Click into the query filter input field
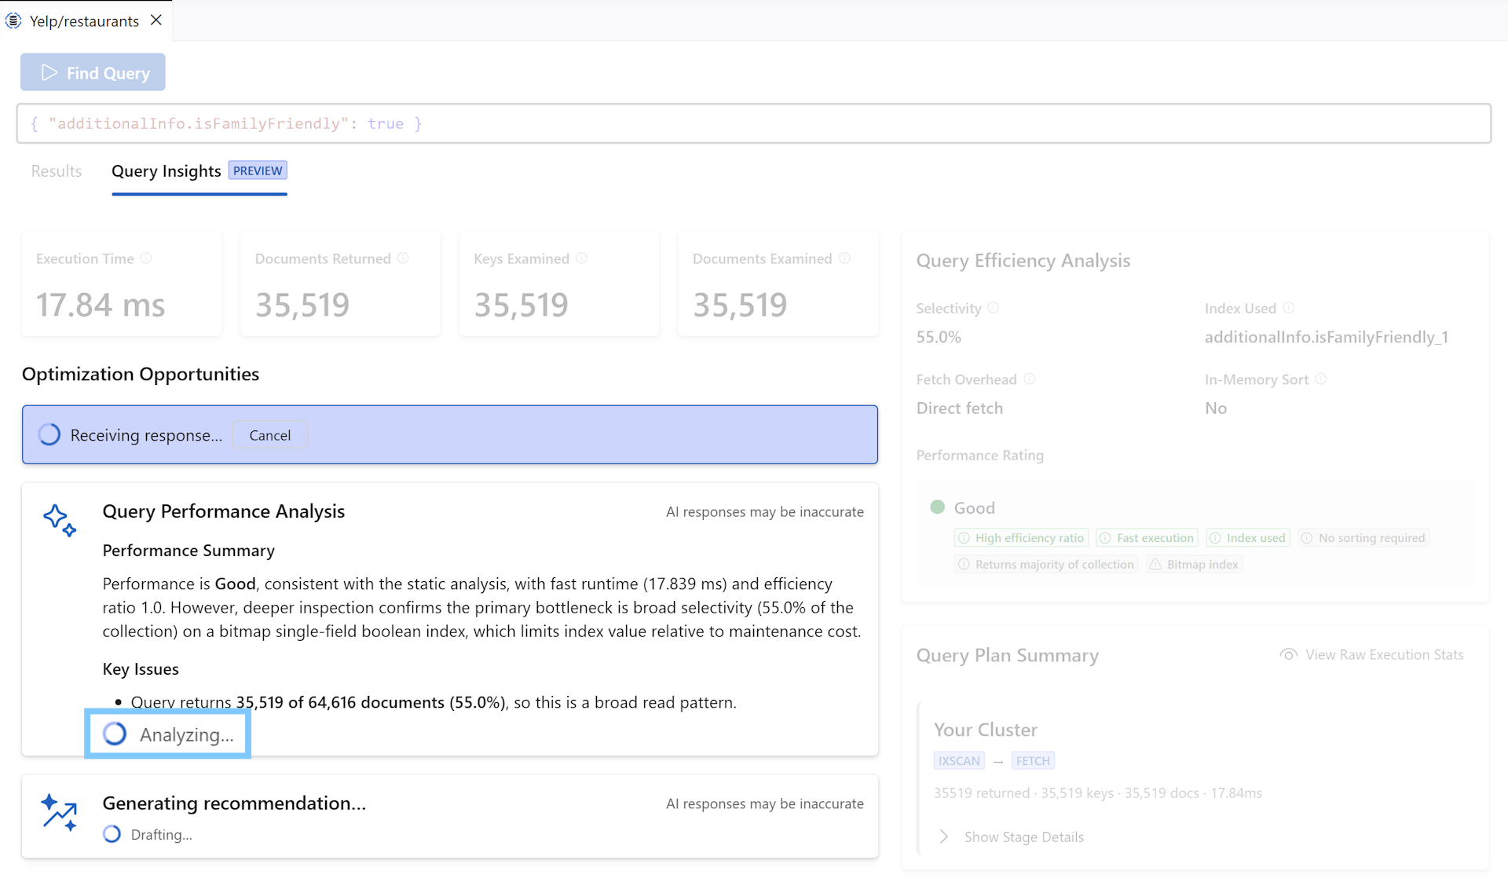 pyautogui.click(x=753, y=123)
